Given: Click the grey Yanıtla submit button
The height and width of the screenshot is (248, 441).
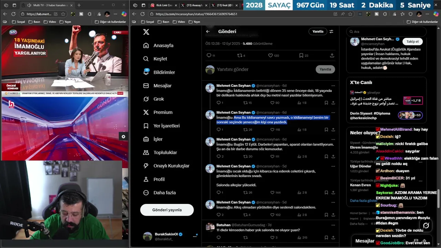Looking at the screenshot, I should click(x=325, y=69).
